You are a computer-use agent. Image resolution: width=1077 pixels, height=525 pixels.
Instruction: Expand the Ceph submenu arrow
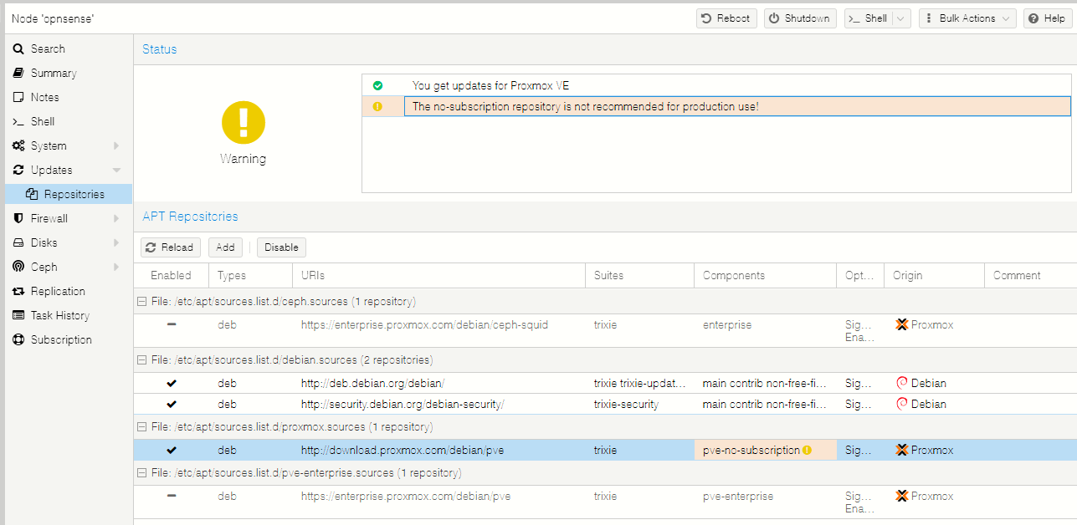(x=116, y=267)
